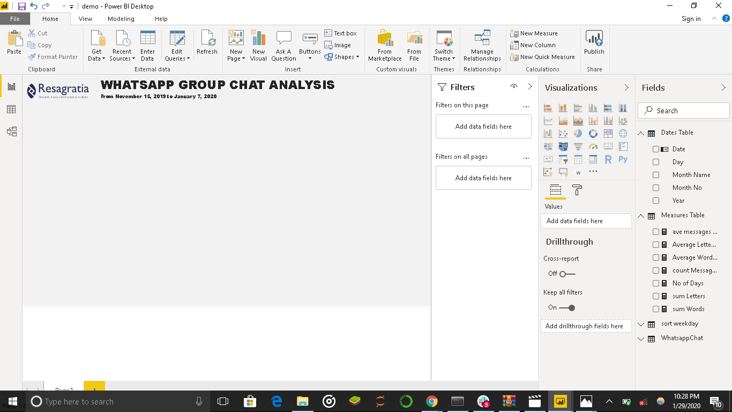Select the Python visual
732x412 pixels.
pos(623,159)
